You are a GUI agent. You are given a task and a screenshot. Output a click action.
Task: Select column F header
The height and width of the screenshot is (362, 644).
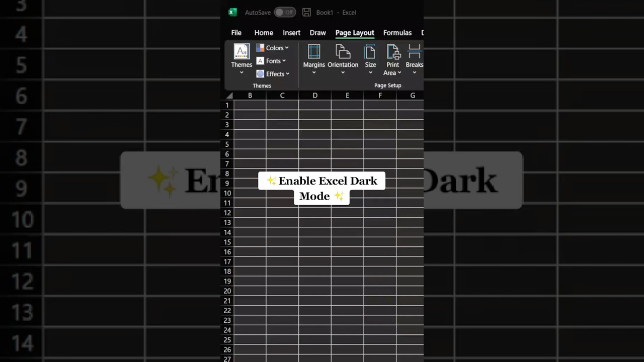tap(380, 96)
